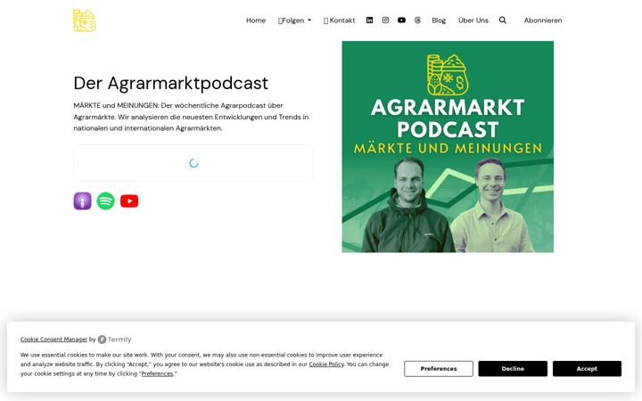Open the red YouTube icon below player
The width and height of the screenshot is (642, 401).
(x=129, y=200)
